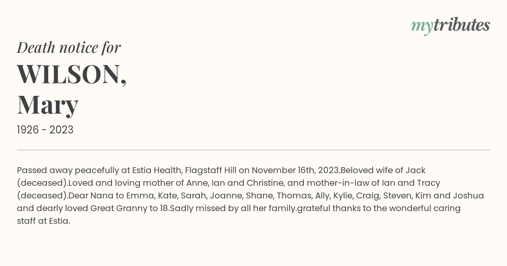Screen dimensions: 507x266
Task: Click the name Tracy in the notice
Action: coord(429,183)
